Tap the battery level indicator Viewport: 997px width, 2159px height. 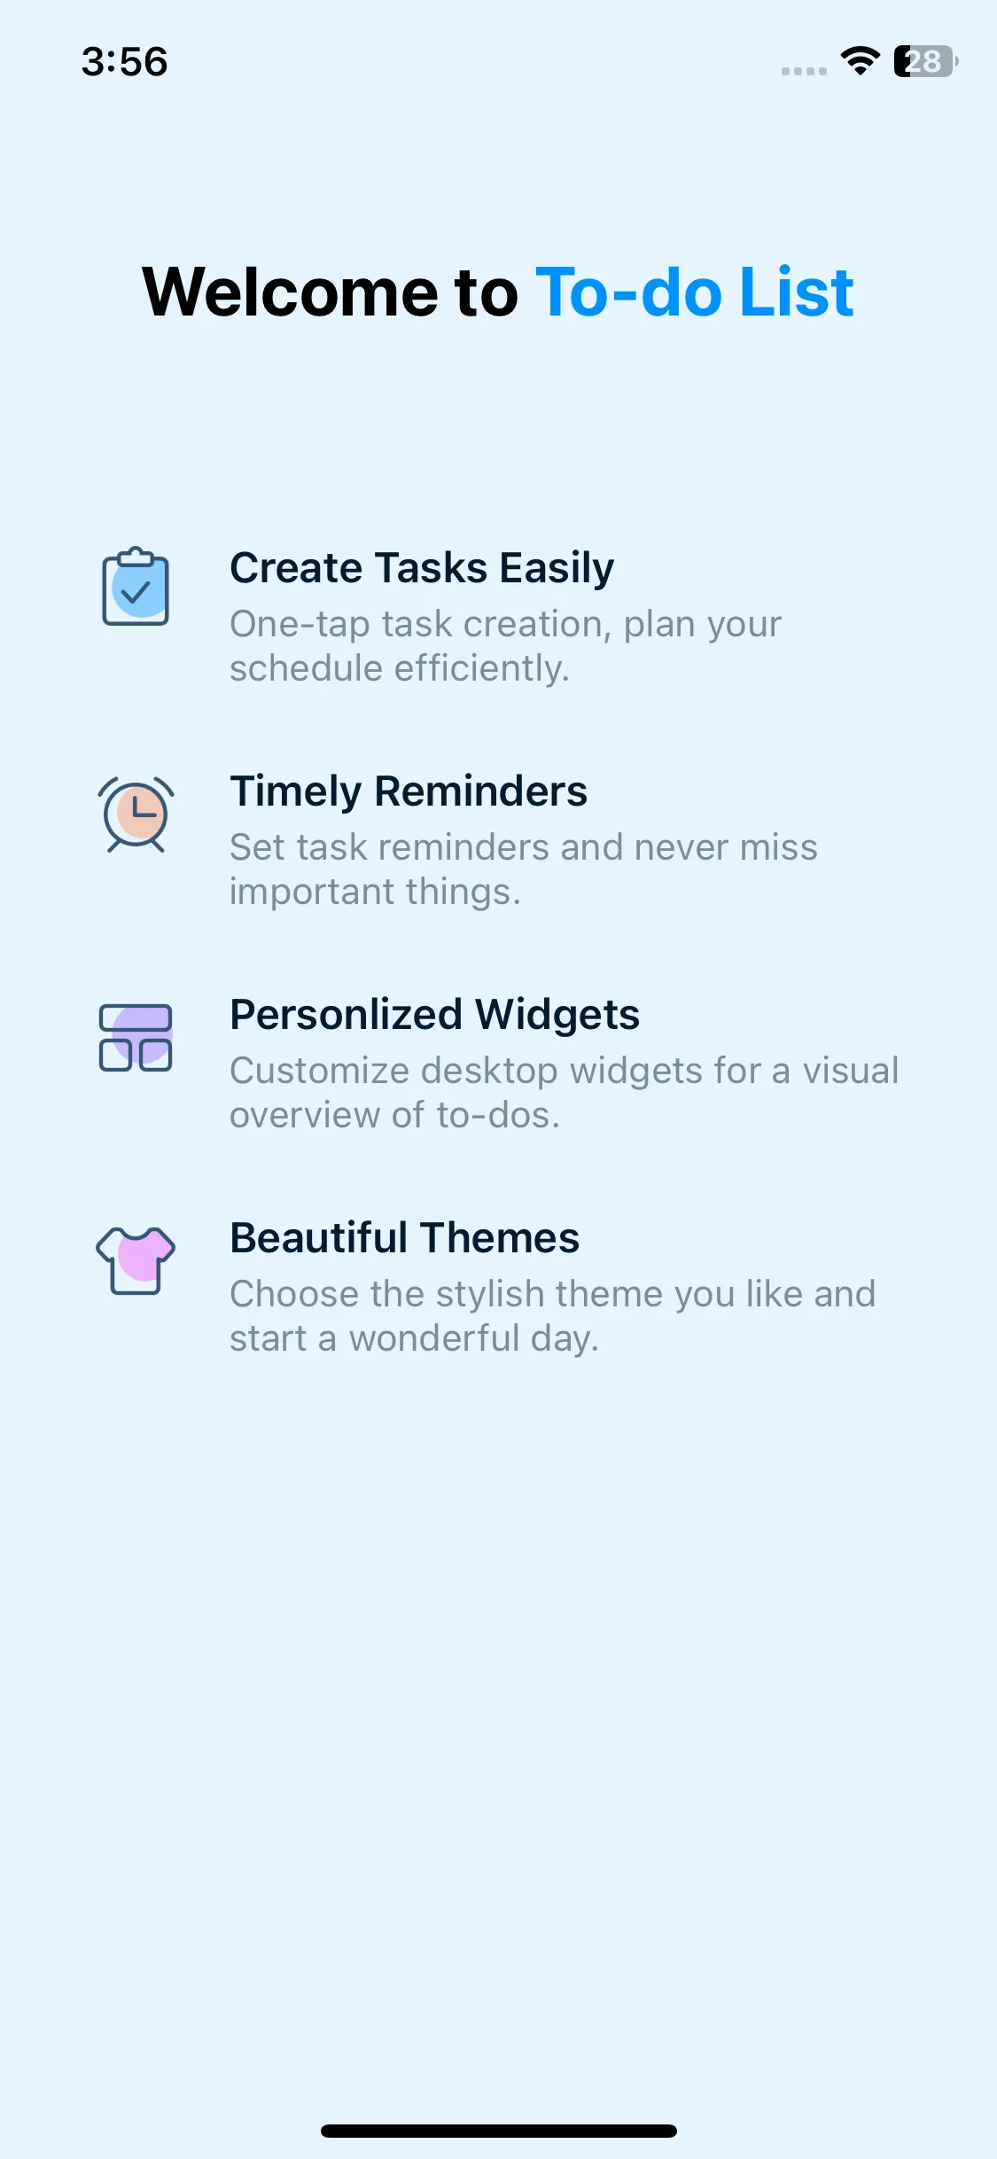925,61
